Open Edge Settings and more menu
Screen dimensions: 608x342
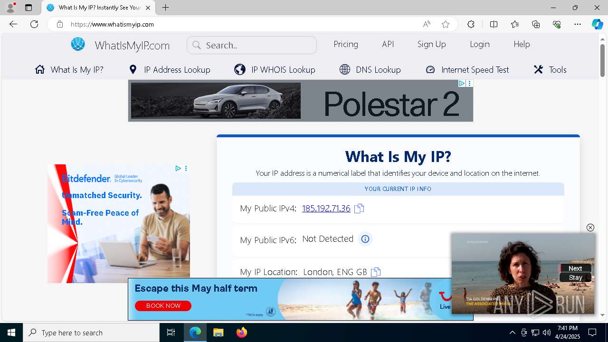578,24
